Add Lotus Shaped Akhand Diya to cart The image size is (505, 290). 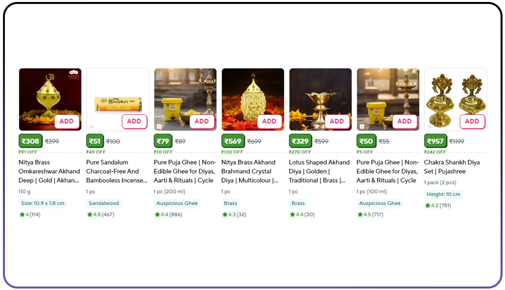337,121
